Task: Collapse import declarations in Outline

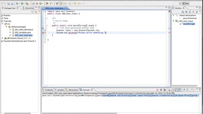Action: [174, 15]
